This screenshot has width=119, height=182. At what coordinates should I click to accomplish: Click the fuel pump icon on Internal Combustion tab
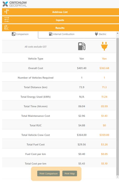[x=51, y=34]
